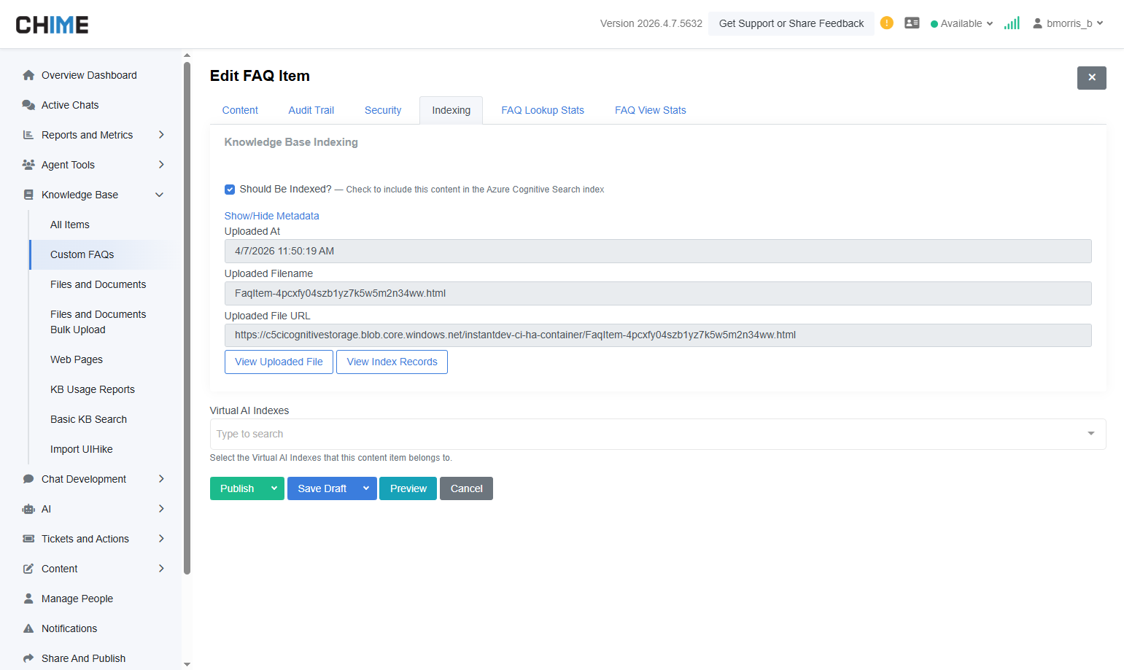The height and width of the screenshot is (670, 1124).
Task: Click the Overview Dashboard home icon
Action: tap(28, 74)
